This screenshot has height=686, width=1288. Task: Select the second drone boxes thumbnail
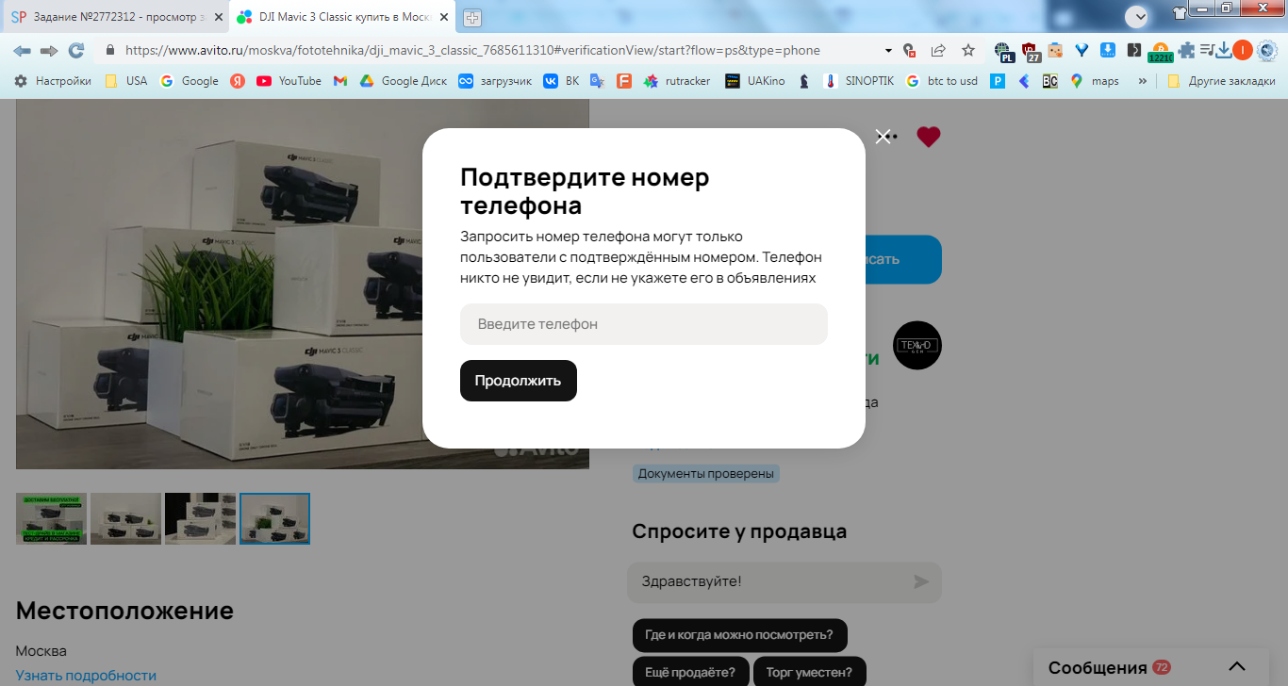click(125, 518)
